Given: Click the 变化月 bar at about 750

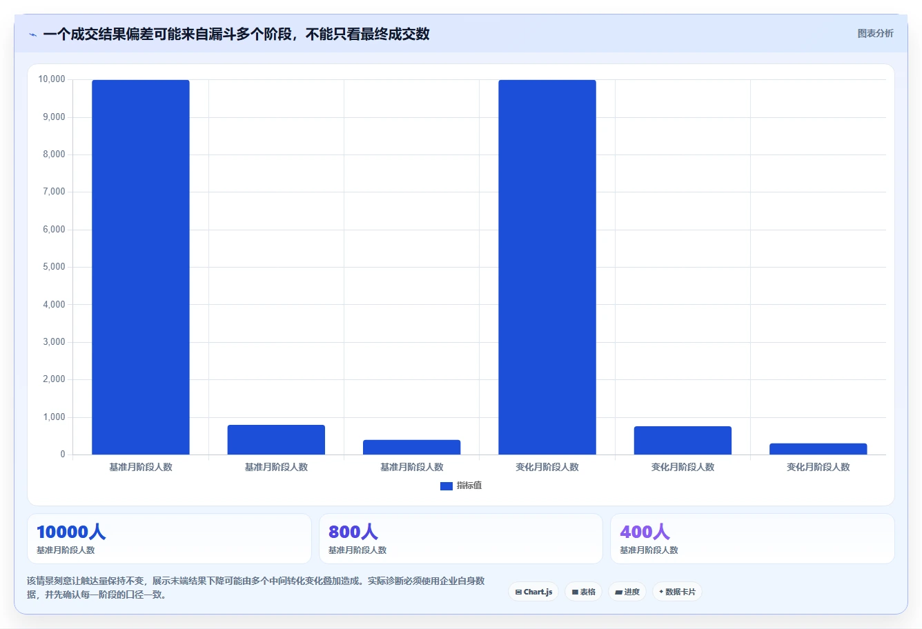Looking at the screenshot, I should tap(683, 440).
